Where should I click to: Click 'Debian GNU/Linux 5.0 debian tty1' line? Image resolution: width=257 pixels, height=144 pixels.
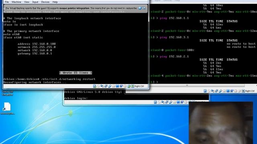pos(93,92)
